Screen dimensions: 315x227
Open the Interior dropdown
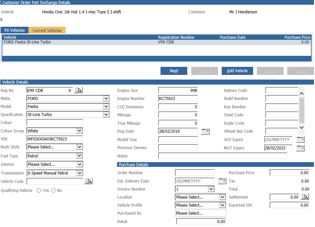[x=80, y=164]
